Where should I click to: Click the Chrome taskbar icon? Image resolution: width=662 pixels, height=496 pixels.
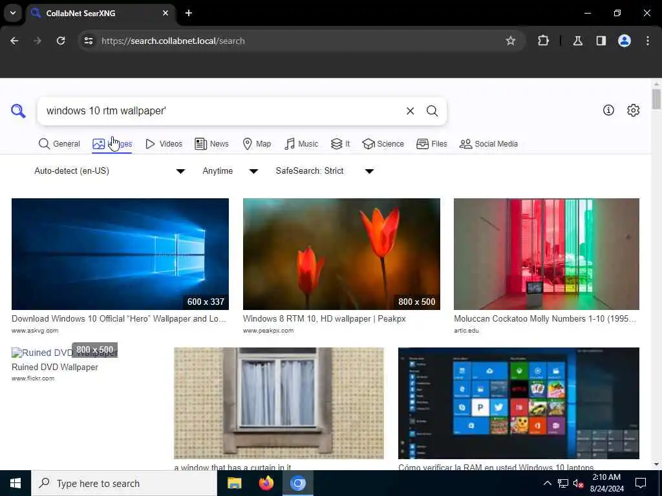tap(297, 483)
